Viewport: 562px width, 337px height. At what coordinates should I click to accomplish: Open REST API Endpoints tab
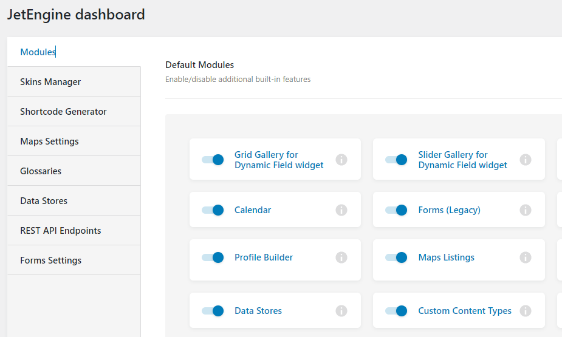point(74,230)
